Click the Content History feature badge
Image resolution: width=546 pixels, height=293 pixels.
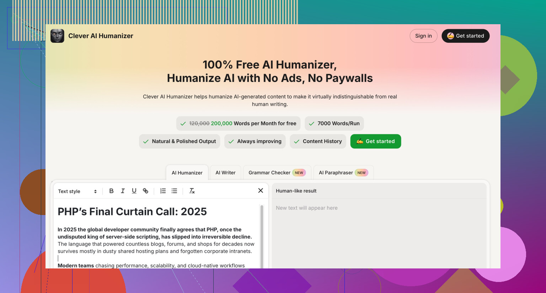pyautogui.click(x=318, y=141)
